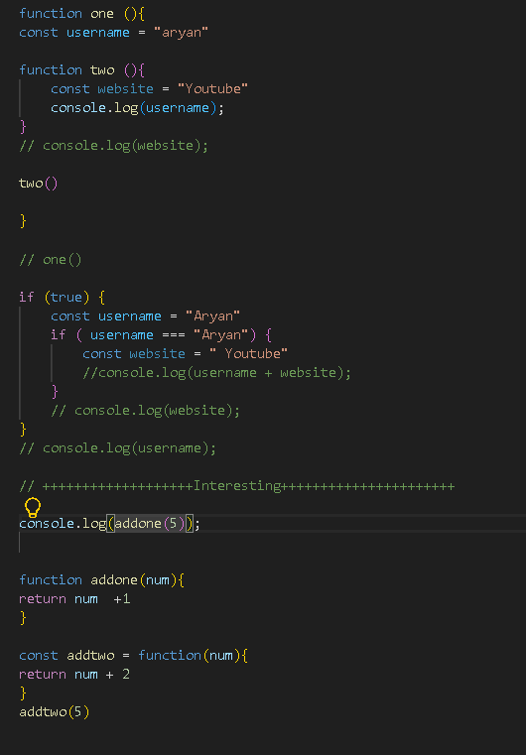Screen dimensions: 526x755
Task: Click the pink closing brace of function two
Action: (x=23, y=127)
